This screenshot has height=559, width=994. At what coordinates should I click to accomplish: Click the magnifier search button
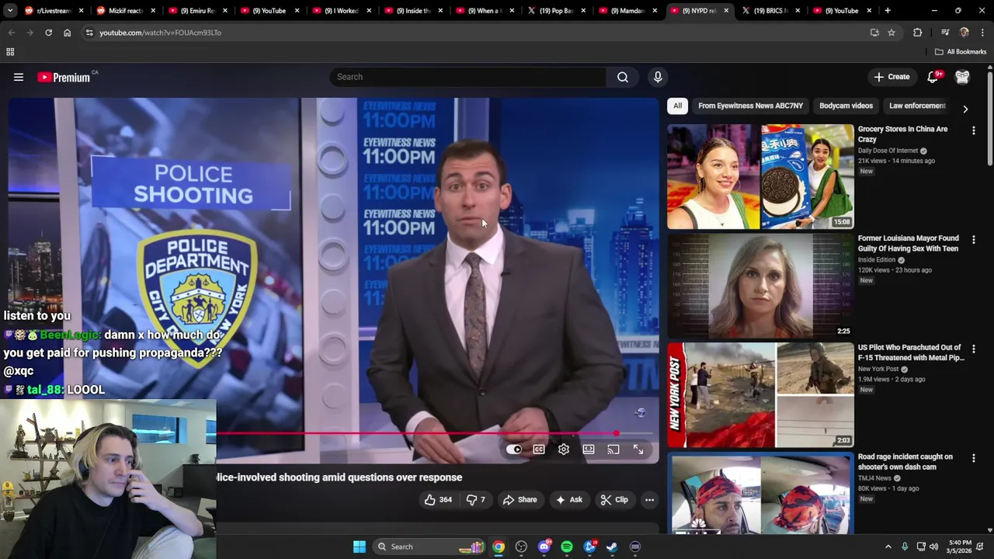coord(623,77)
